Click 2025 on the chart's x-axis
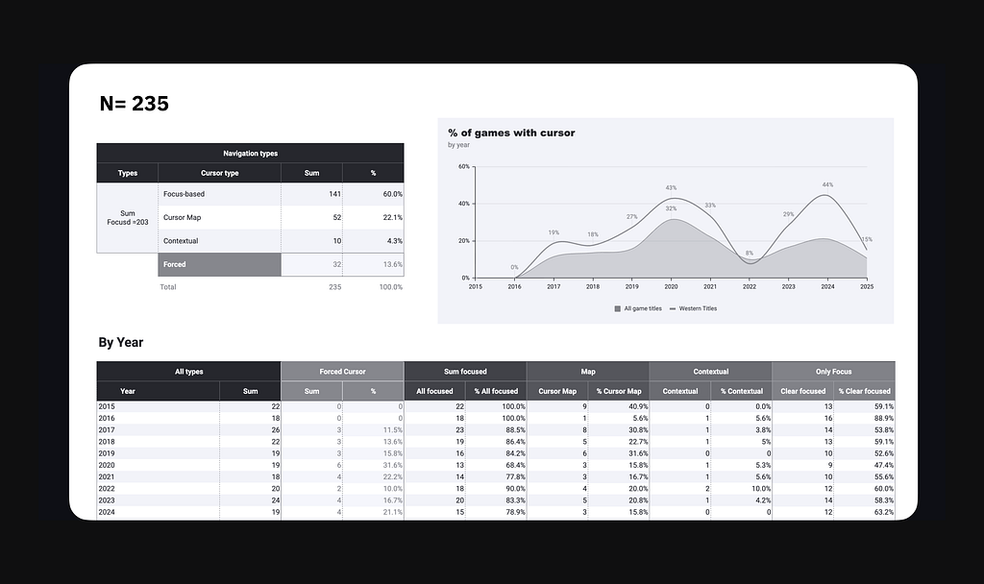This screenshot has height=584, width=984. click(867, 286)
